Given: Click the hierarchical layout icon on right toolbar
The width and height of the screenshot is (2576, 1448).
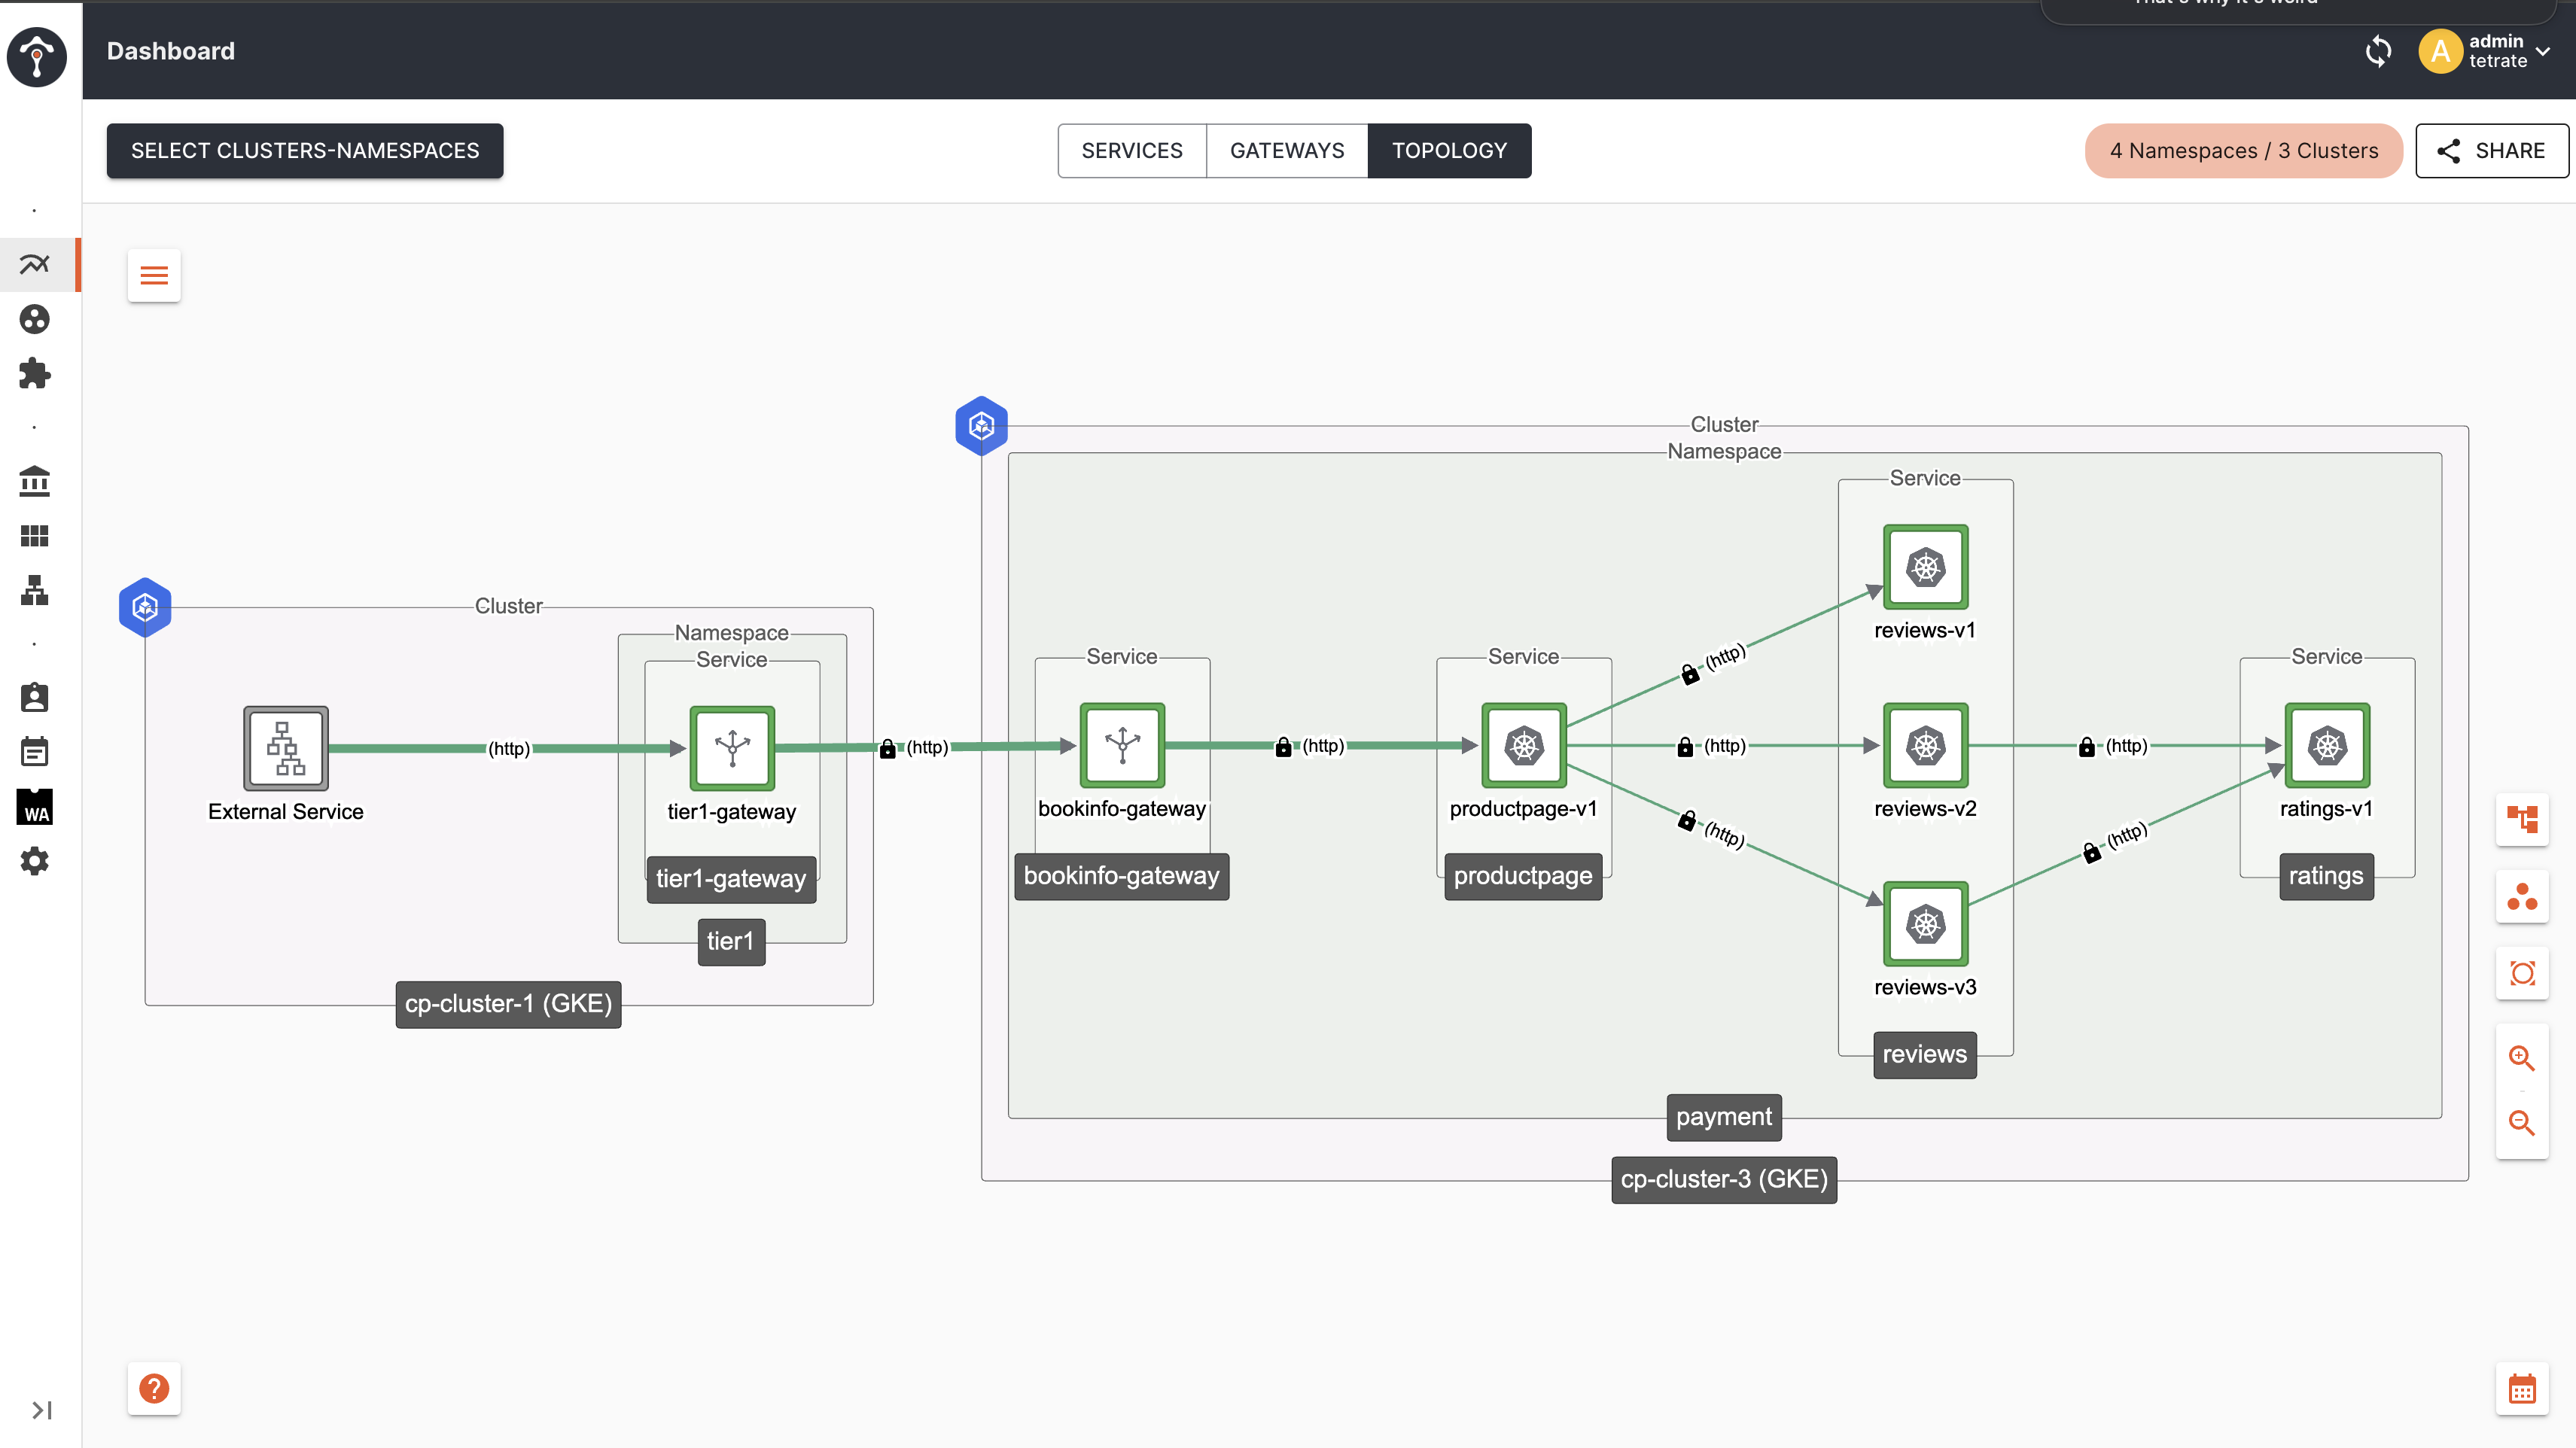Looking at the screenshot, I should click(x=2522, y=820).
